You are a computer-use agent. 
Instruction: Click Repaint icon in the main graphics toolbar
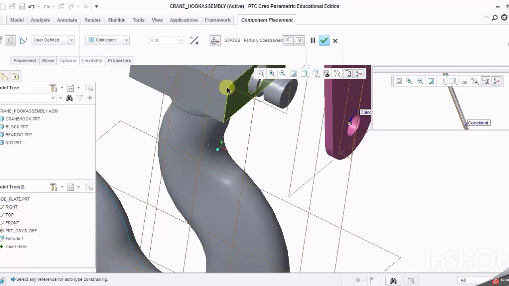pos(293,73)
